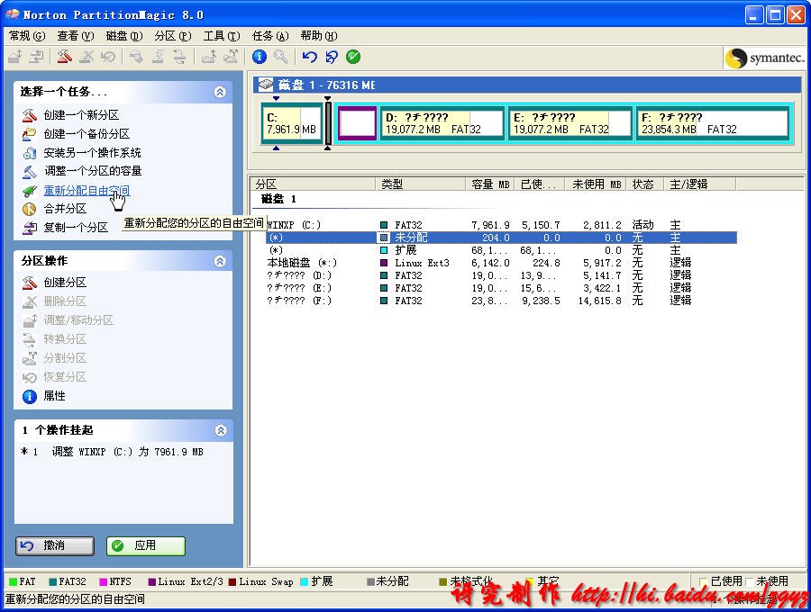Viewport: 811px width, 612px height.
Task: Open the 常规(G) menu
Action: 27,36
